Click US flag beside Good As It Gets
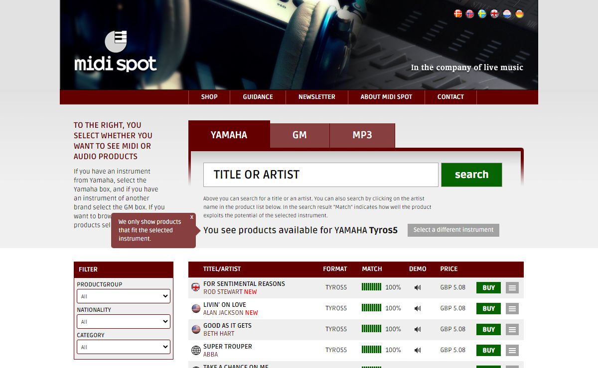 click(196, 329)
